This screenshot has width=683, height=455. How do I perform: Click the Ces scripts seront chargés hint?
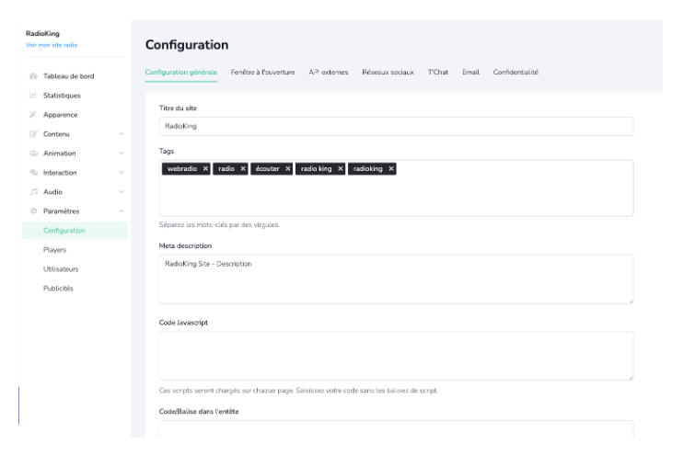pyautogui.click(x=298, y=391)
